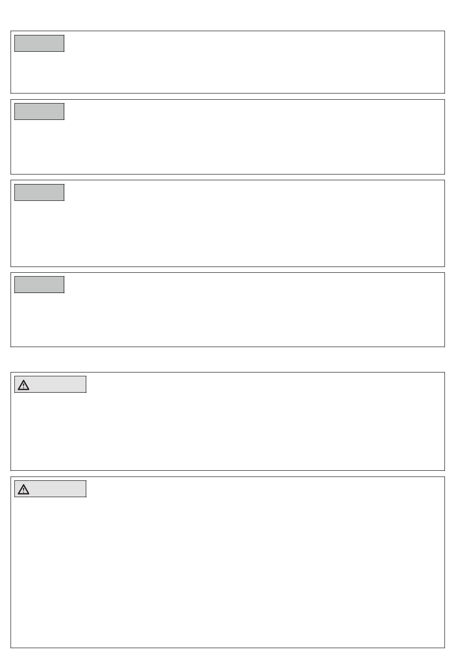Viewport: 455px width, 663px height.
Task: Select the gray label in the topmost box
Action: click(39, 43)
